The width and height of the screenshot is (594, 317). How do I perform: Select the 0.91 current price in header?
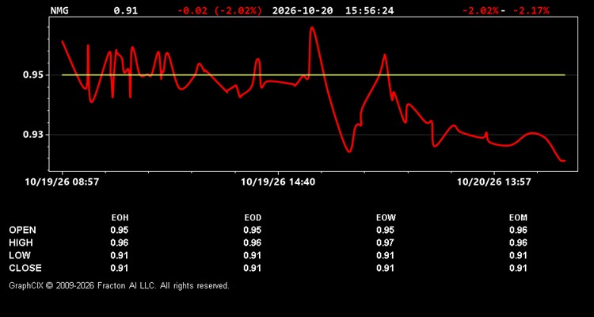[x=126, y=10]
